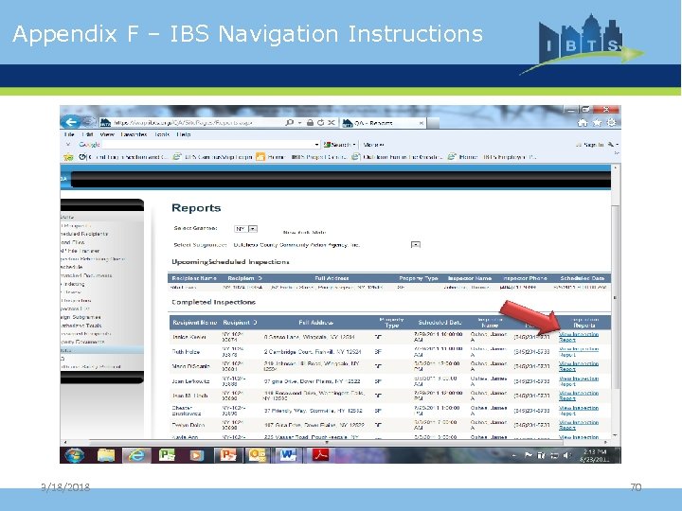Image resolution: width=682 pixels, height=511 pixels.
Task: Expand the Select Subgrantee dropdown arrow
Action: pos(416,245)
